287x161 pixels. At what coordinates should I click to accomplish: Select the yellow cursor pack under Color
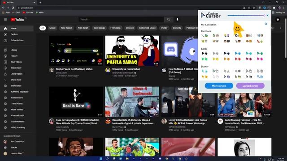click(215, 59)
